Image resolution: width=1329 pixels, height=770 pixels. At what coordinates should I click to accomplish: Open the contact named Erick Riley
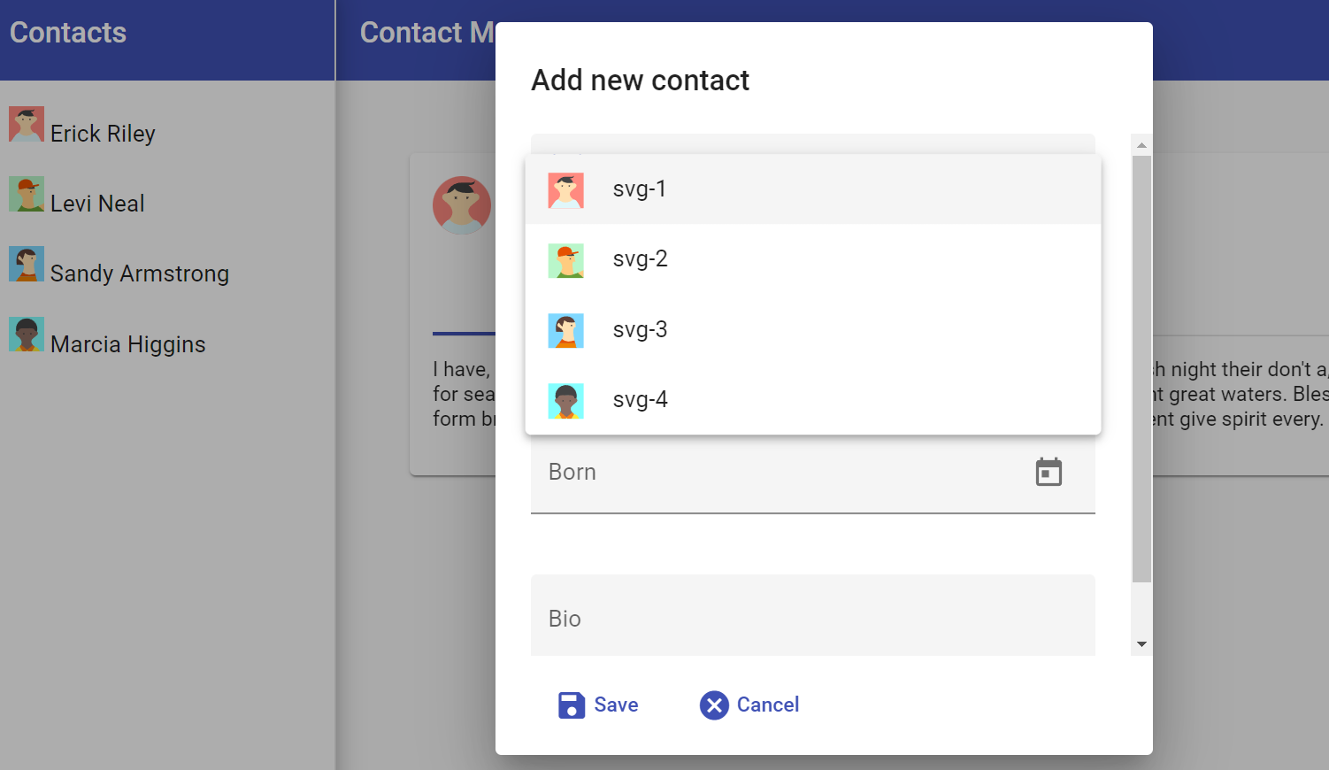pyautogui.click(x=102, y=133)
